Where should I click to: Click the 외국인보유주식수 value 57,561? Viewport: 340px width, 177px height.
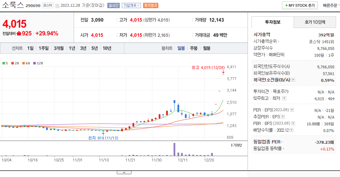(x=328, y=74)
